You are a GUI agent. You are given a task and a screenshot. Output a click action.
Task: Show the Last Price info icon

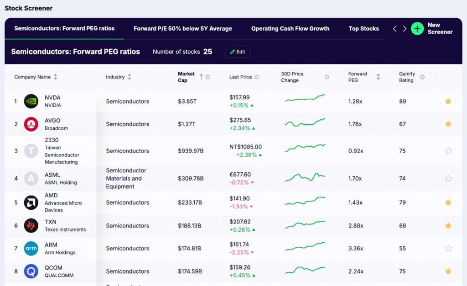tap(257, 77)
